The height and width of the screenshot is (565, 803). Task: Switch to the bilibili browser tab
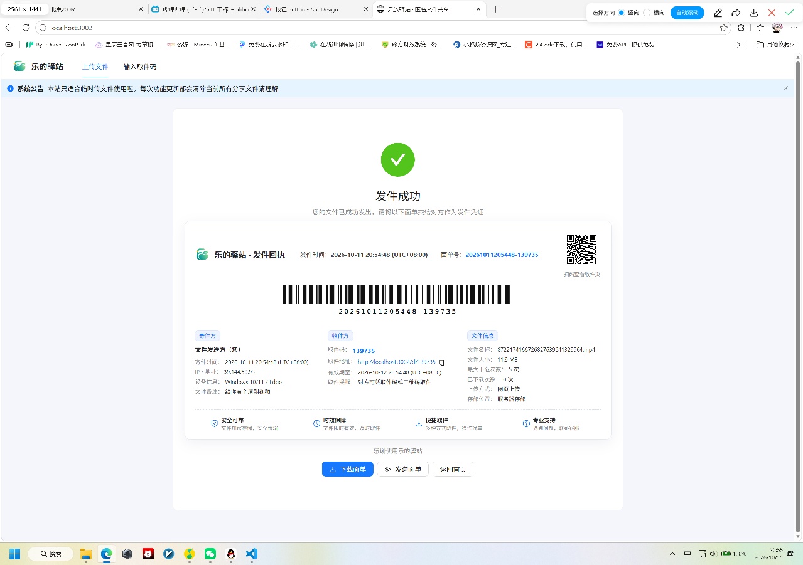[x=204, y=9]
